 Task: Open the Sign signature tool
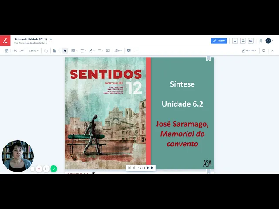click(118, 51)
